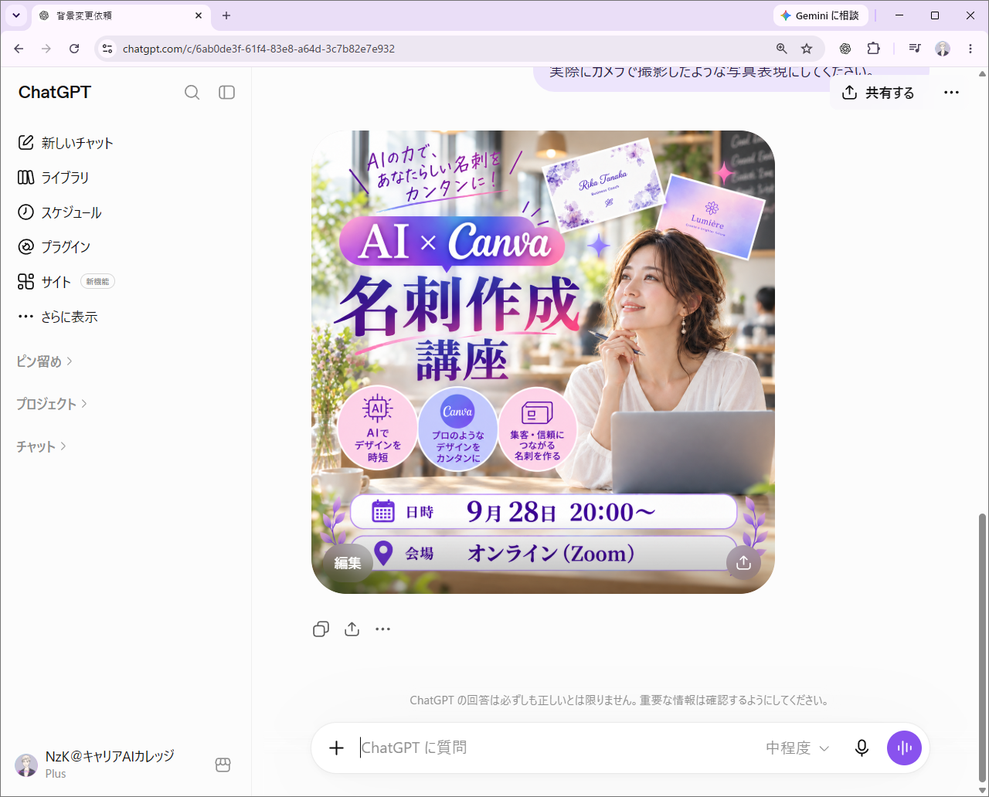
Task: Expand the チャット section
Action: (42, 446)
